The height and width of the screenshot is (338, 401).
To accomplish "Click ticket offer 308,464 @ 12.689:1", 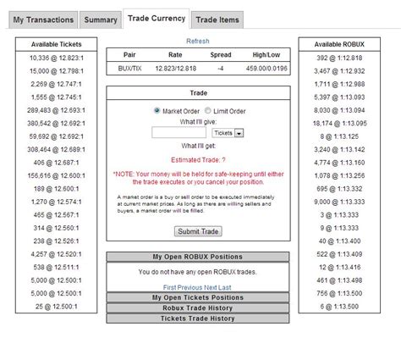I will [x=56, y=149].
